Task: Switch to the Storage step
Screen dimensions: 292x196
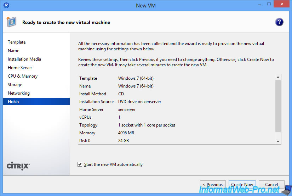Action: point(15,85)
